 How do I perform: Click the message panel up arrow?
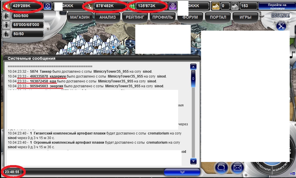[193, 67]
